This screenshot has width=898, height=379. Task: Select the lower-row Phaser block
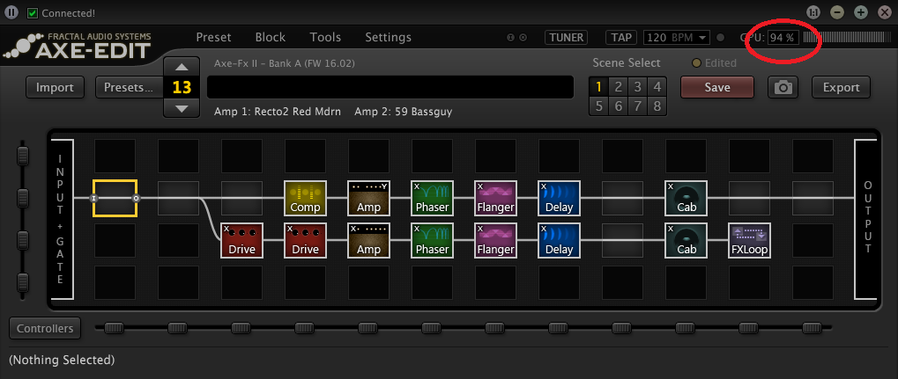[433, 241]
